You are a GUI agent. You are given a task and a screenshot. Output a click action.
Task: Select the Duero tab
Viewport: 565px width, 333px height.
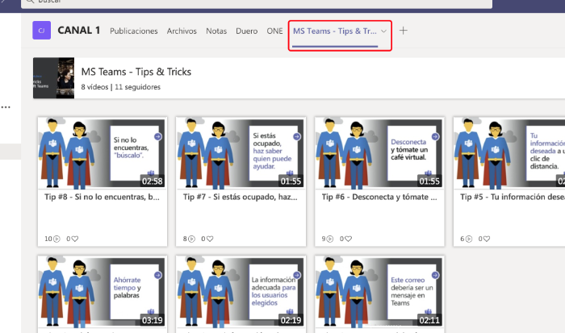click(246, 31)
